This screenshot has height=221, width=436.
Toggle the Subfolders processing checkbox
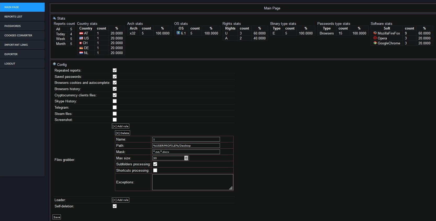click(155, 164)
